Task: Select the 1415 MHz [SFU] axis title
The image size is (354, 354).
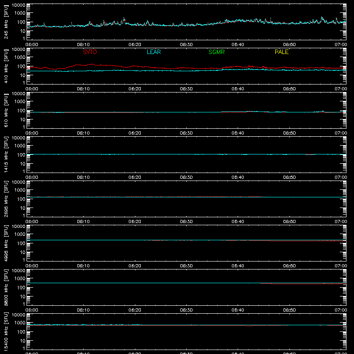Action: click(x=6, y=154)
